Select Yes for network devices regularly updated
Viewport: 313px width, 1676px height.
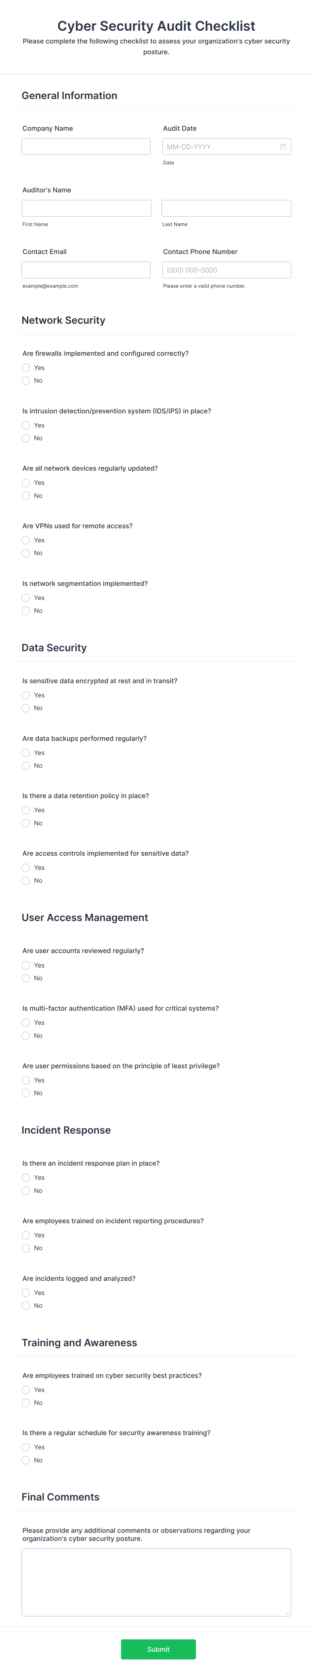pos(25,482)
